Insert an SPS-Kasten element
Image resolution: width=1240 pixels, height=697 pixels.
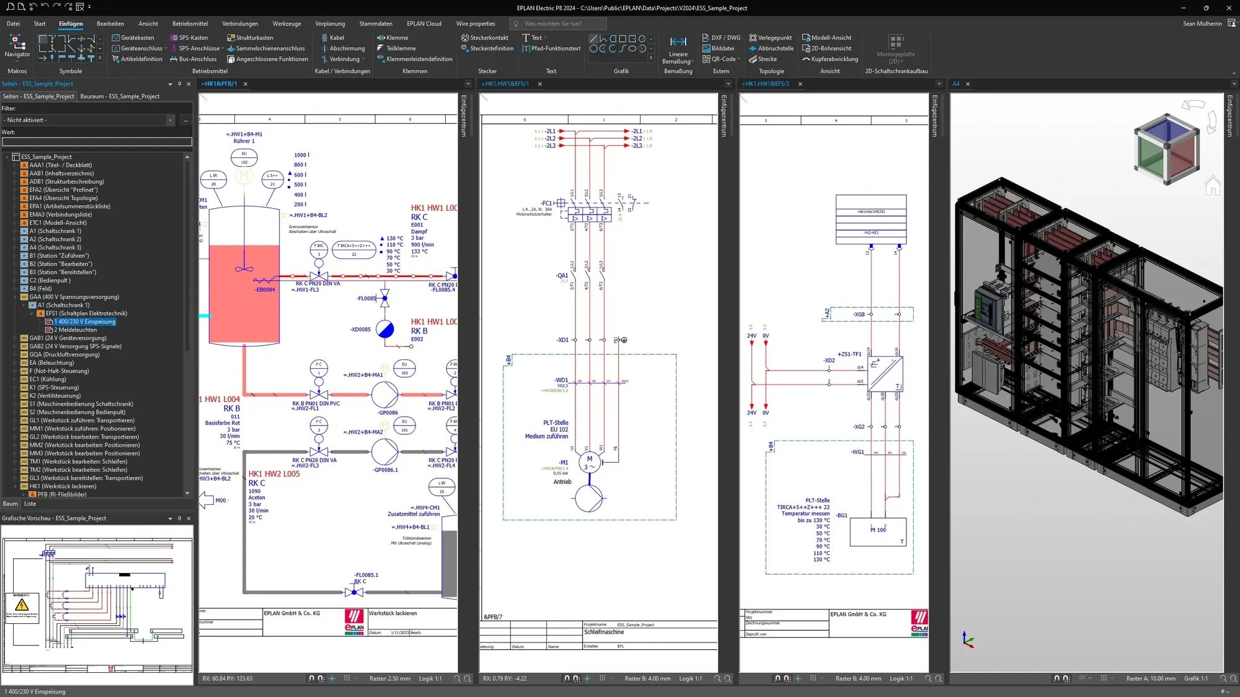click(x=189, y=38)
